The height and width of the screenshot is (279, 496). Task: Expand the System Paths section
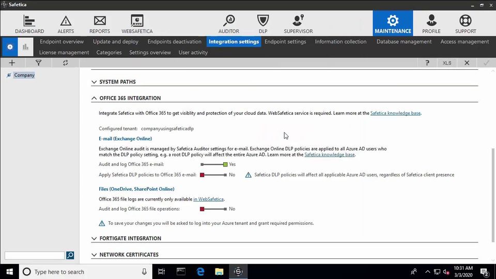[94, 82]
